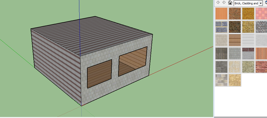
Task: Pick the beige concrete block swatch
Action: point(221,40)
